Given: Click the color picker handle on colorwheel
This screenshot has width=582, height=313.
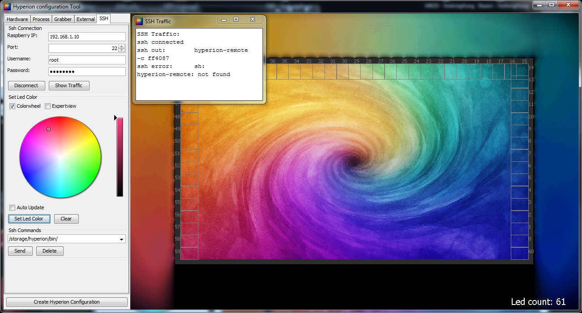Looking at the screenshot, I should pyautogui.click(x=49, y=129).
